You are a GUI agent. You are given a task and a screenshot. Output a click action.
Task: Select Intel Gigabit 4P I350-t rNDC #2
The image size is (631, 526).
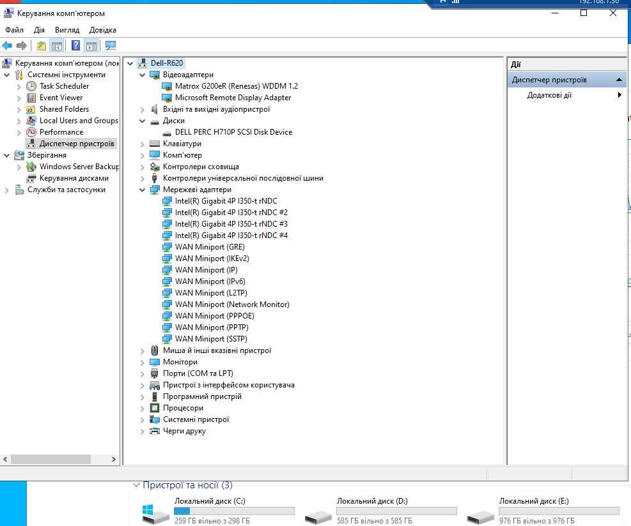pyautogui.click(x=231, y=213)
